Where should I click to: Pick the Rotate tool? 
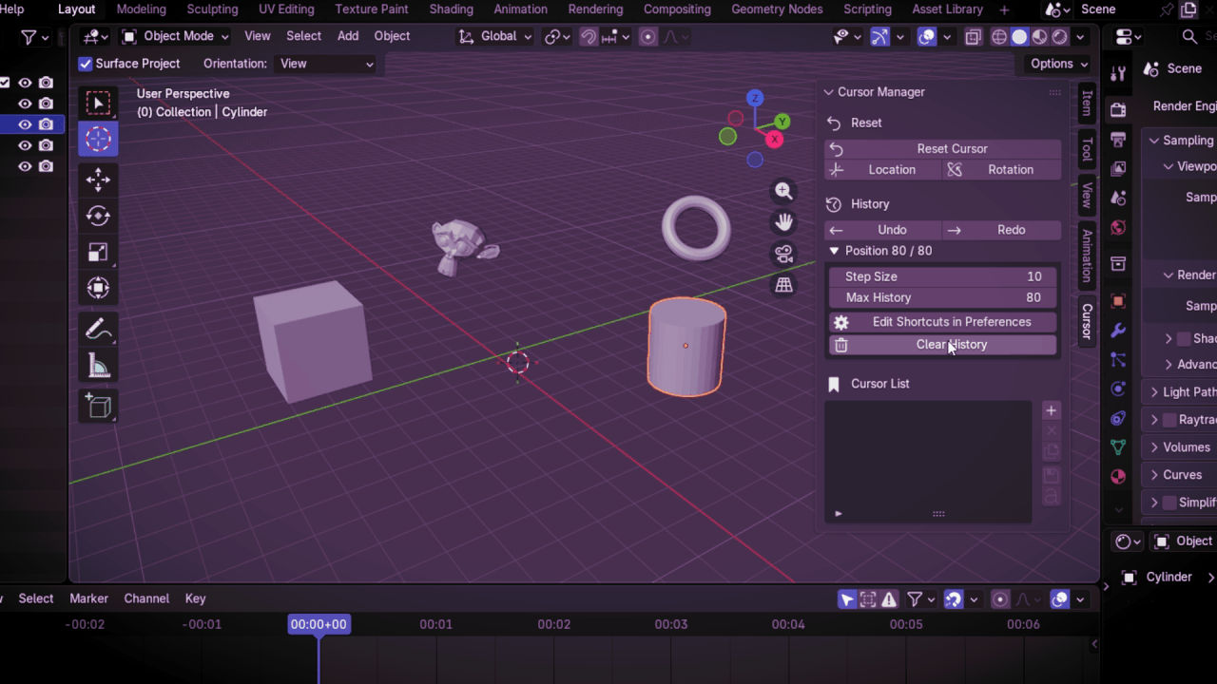pyautogui.click(x=98, y=216)
